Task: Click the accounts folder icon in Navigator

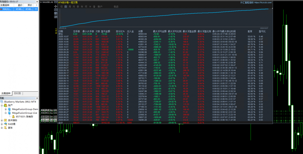Action: pyautogui.click(x=5, y=105)
